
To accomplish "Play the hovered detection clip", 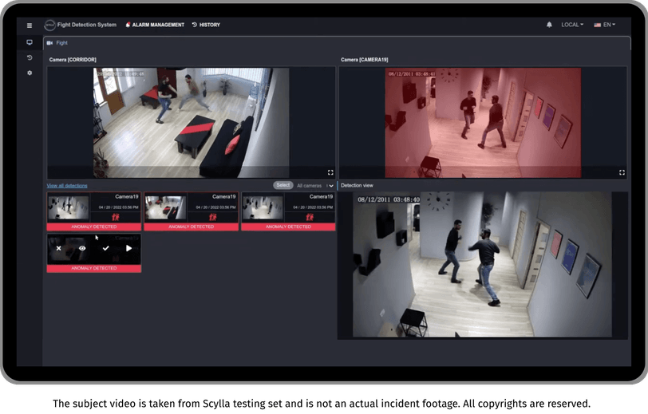I will click(x=129, y=248).
